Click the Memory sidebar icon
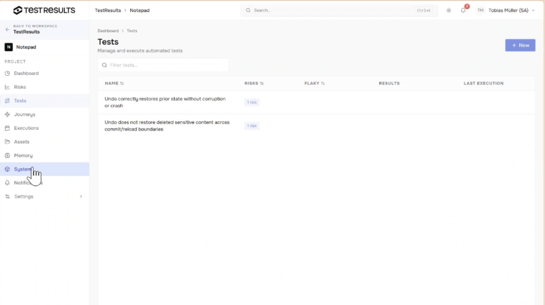545x305 pixels. pos(7,155)
